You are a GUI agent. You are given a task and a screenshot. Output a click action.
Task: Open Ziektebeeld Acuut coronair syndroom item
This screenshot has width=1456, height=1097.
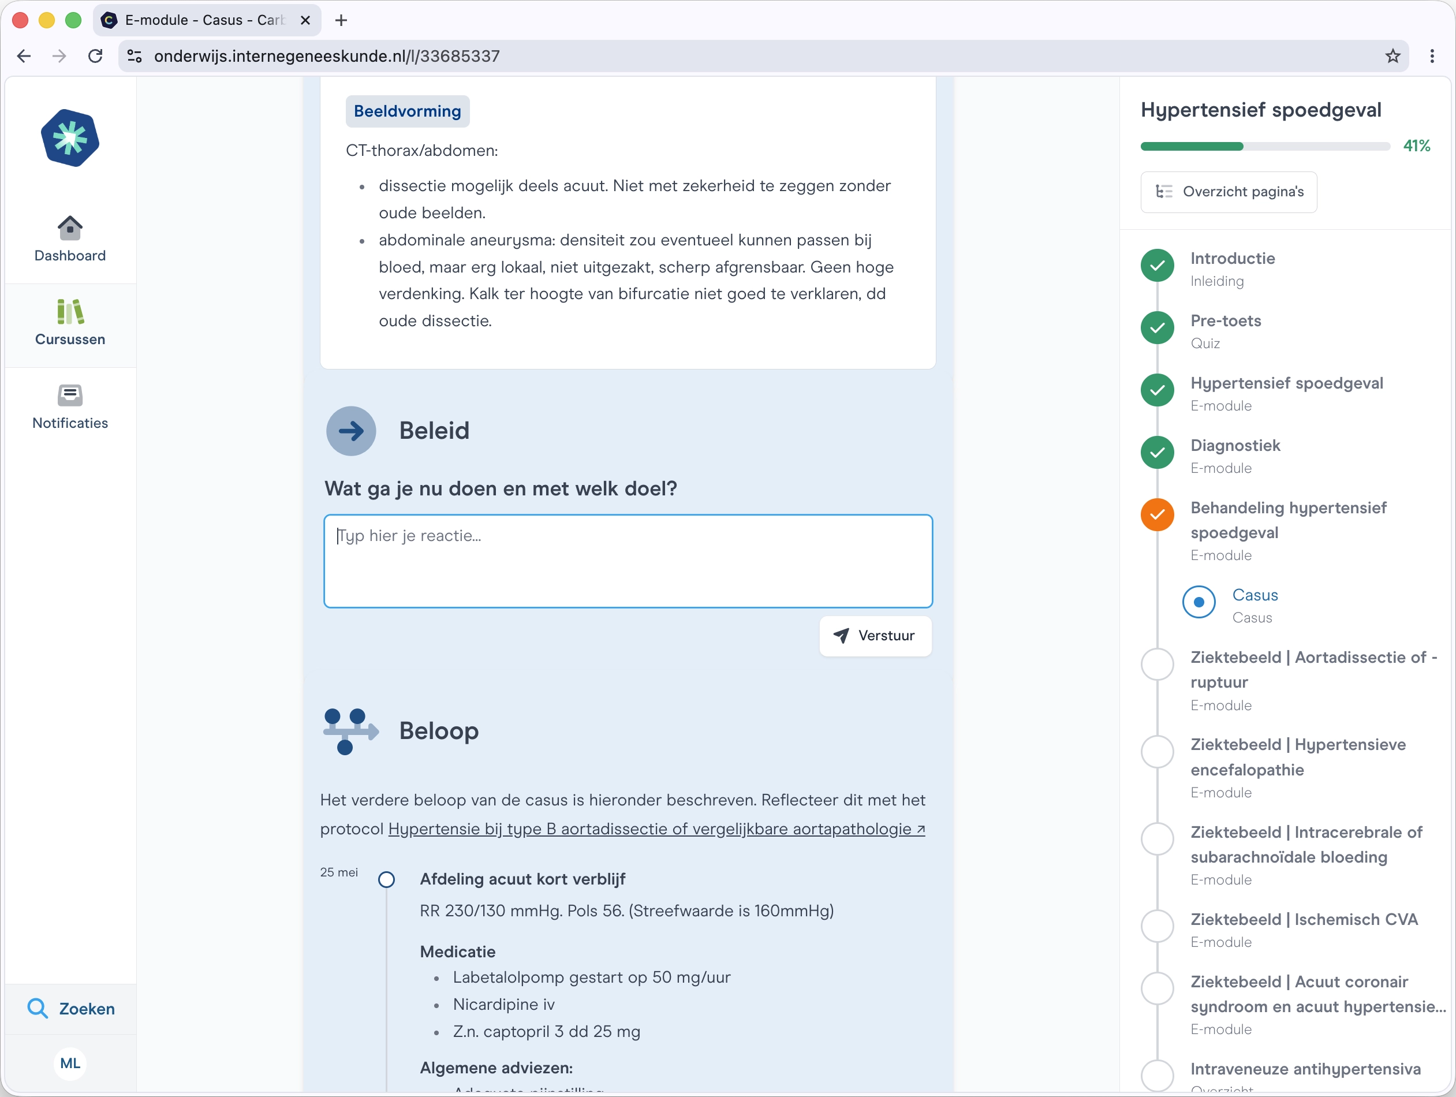coord(1318,1005)
